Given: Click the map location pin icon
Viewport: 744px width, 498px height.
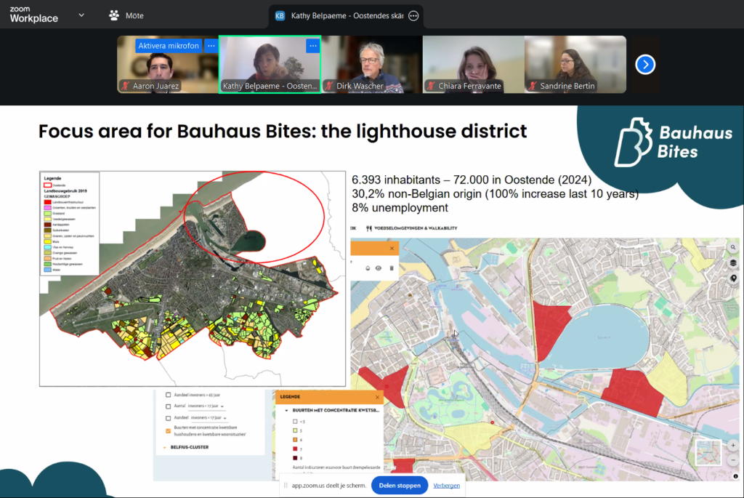Looking at the screenshot, I should point(733,278).
